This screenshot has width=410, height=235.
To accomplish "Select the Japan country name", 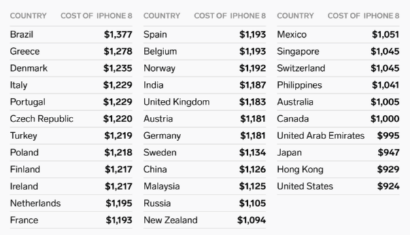I will [290, 153].
